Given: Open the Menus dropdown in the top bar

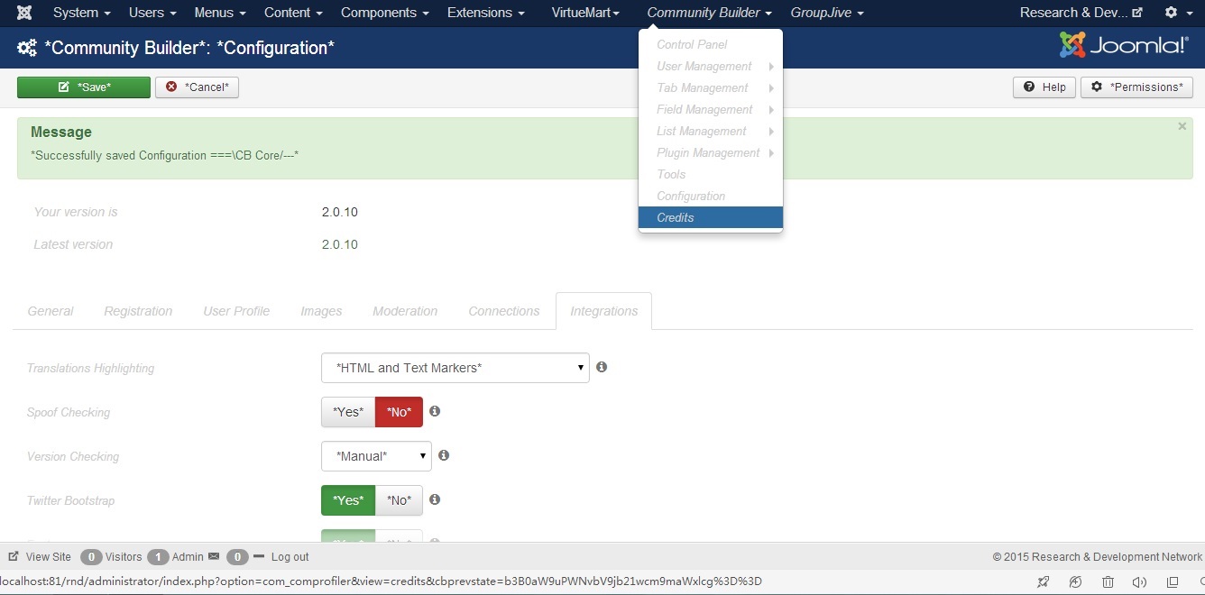Looking at the screenshot, I should (x=220, y=13).
